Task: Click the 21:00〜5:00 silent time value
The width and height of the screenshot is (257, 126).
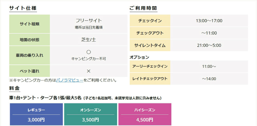Action: pos(209,45)
